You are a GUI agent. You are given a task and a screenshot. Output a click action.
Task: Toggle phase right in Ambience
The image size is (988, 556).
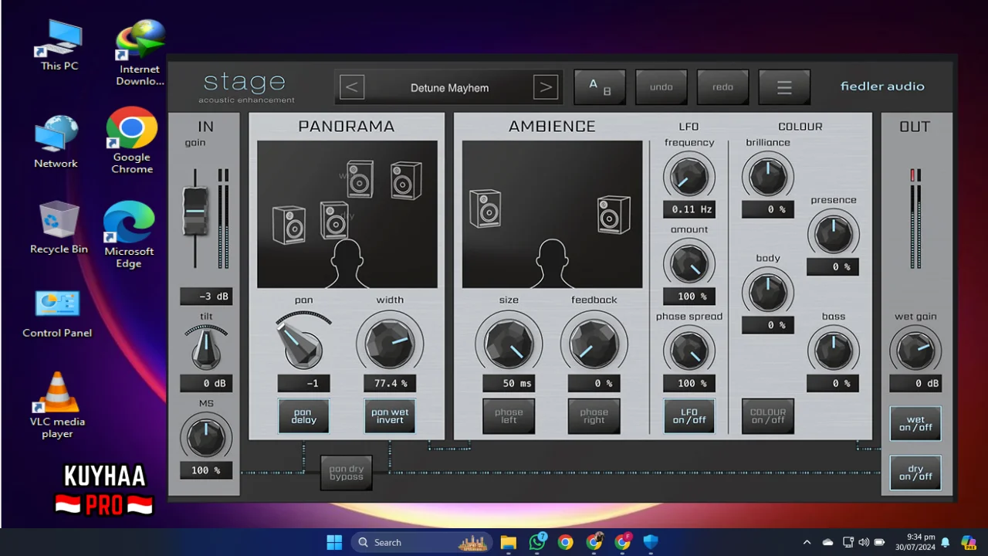594,416
